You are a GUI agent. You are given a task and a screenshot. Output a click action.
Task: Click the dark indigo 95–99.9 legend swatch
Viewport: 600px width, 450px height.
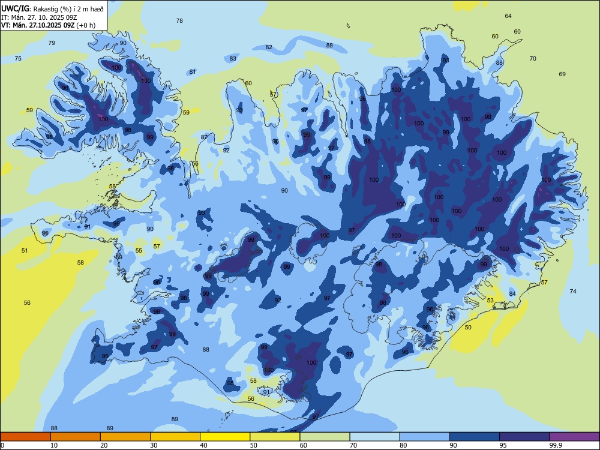[524, 437]
